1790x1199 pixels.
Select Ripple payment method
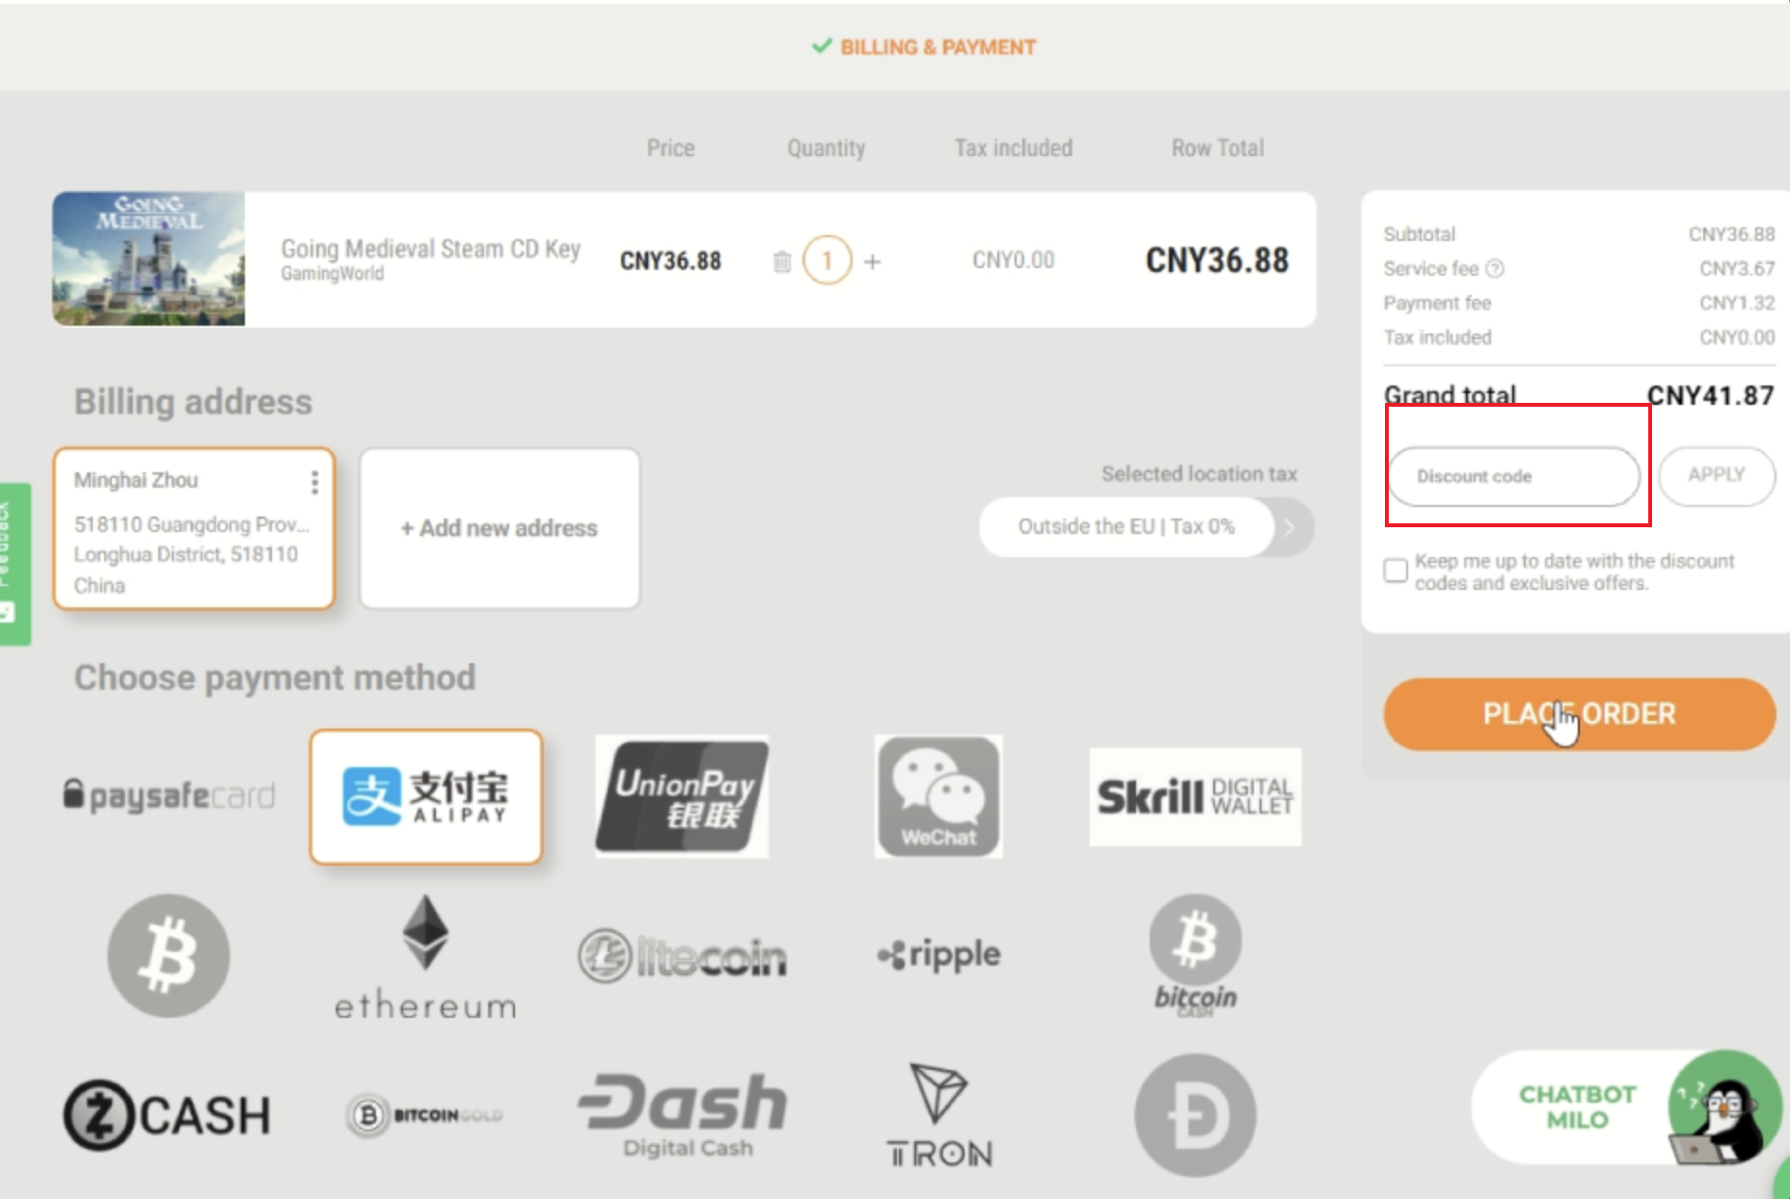pos(938,954)
